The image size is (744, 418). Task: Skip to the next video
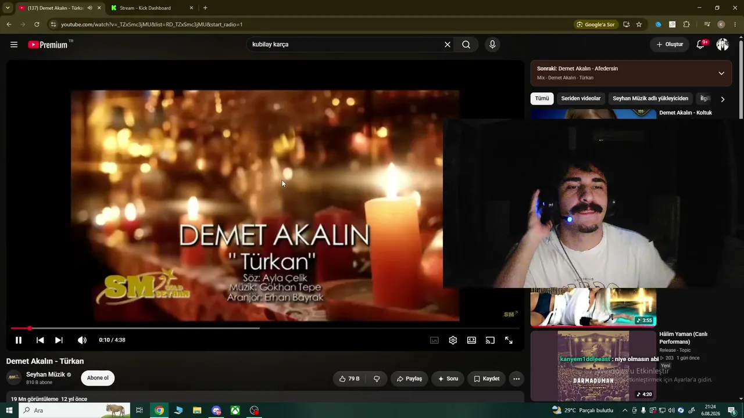[x=59, y=340]
